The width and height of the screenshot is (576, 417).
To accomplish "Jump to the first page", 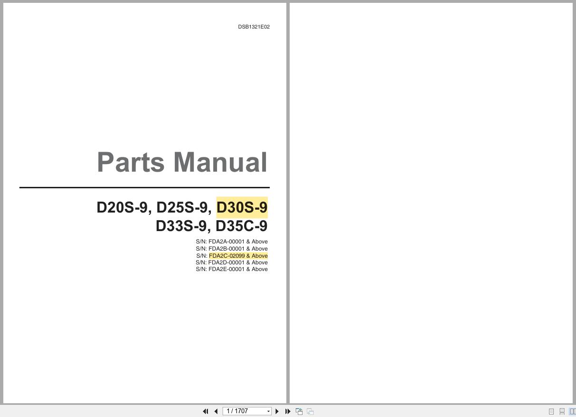I will 206,411.
